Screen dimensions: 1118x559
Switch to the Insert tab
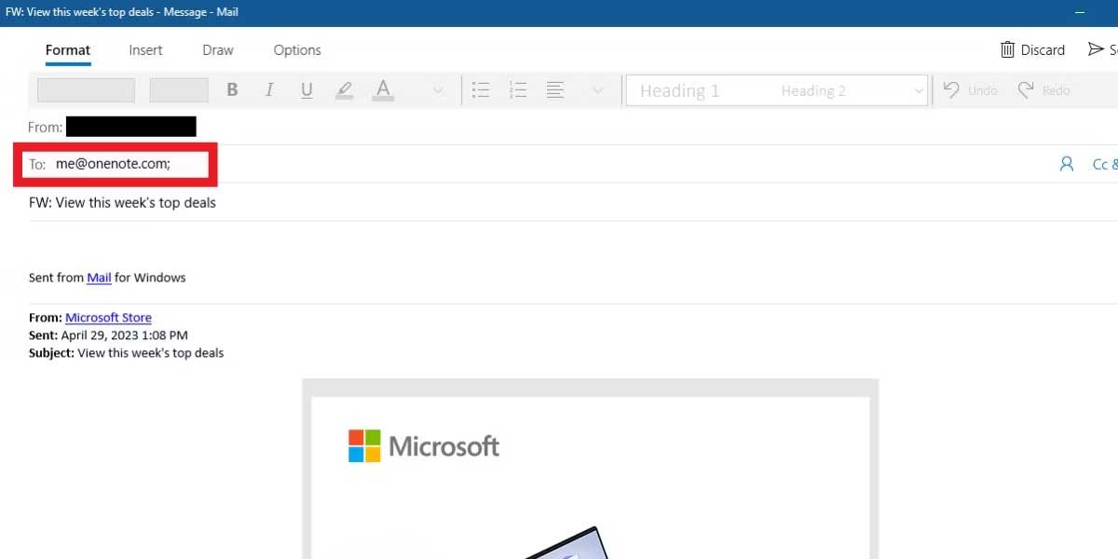pyautogui.click(x=145, y=49)
